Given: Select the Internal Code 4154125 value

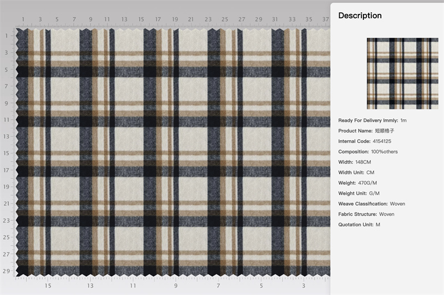Looking at the screenshot, I should tap(382, 141).
